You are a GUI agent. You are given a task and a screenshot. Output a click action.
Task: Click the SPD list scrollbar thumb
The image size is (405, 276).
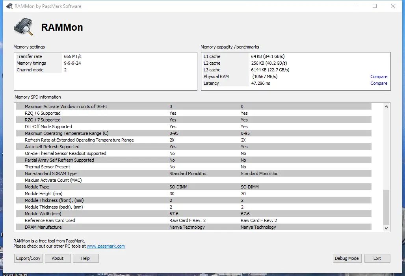[386, 207]
